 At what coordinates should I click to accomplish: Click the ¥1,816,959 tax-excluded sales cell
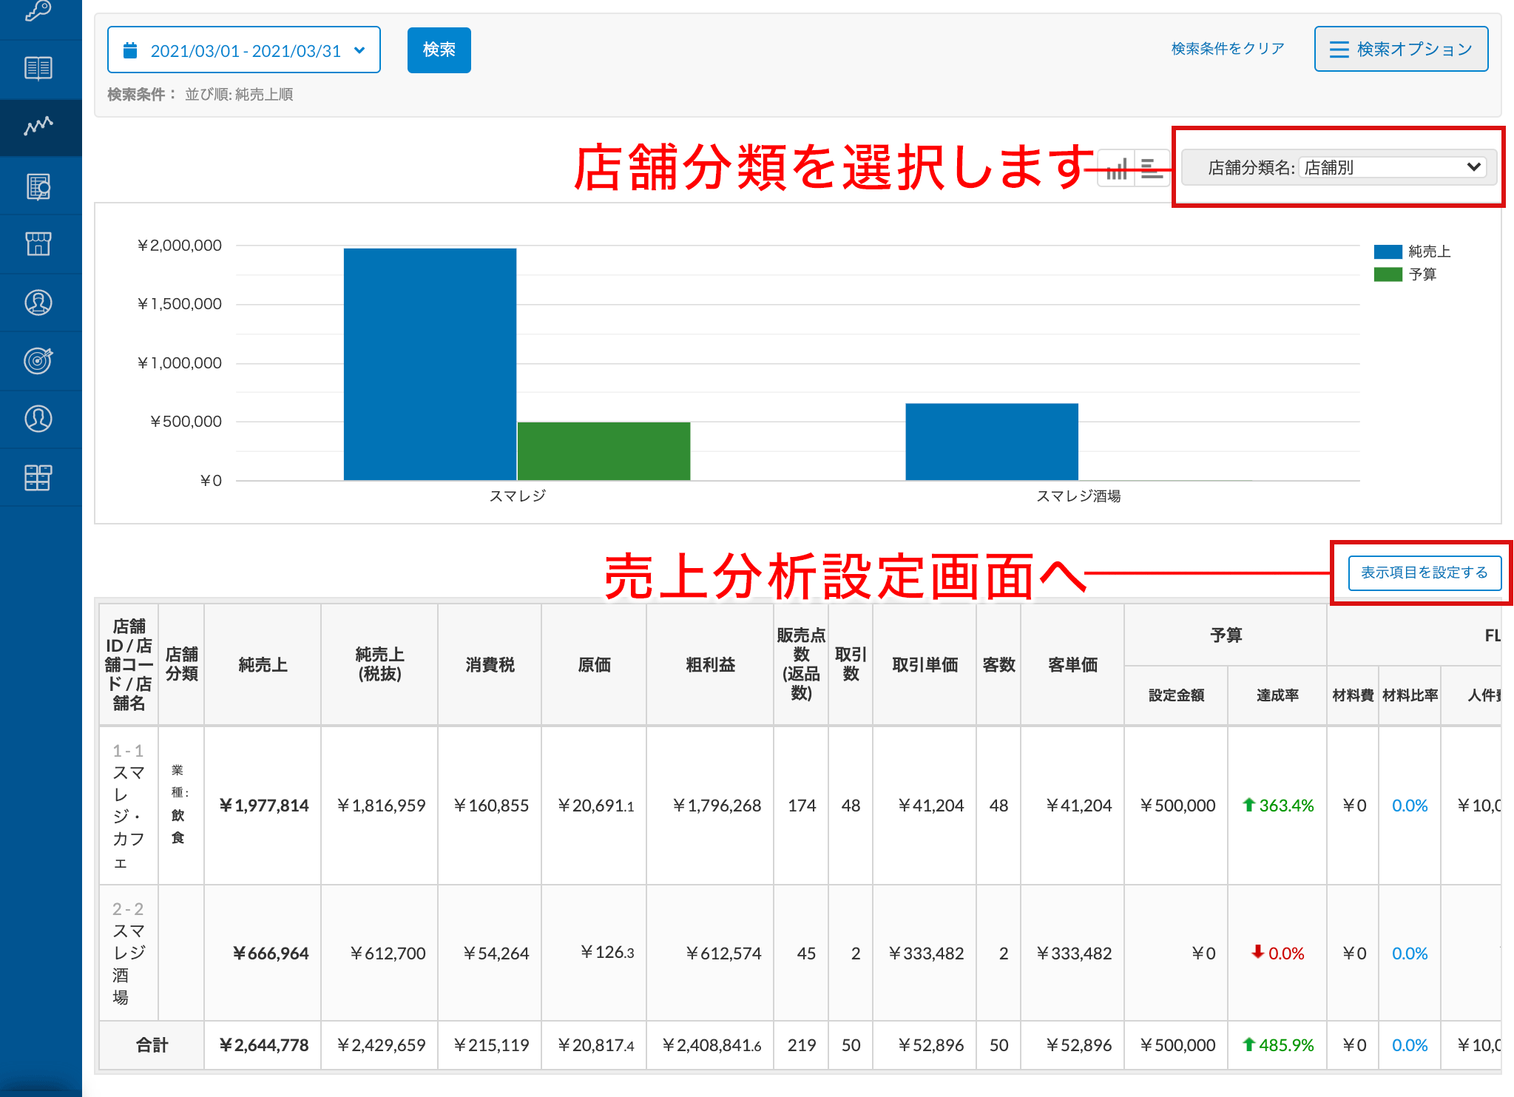click(381, 806)
